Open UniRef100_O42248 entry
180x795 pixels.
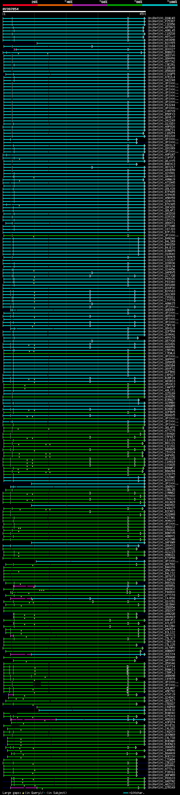coord(161,80)
